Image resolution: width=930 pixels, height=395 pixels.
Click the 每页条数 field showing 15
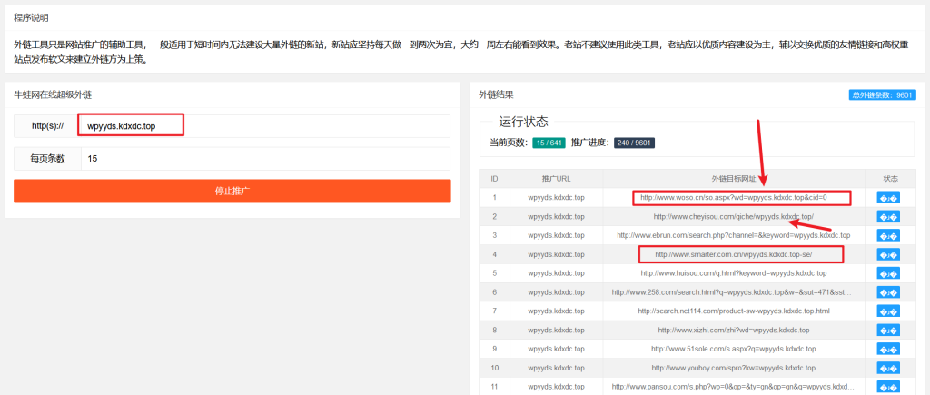[263, 159]
